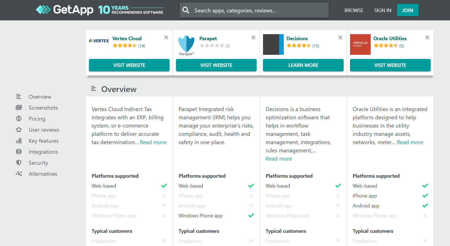Click Vertex Cloud iPhone app cross
The image size is (450, 246).
(164, 196)
